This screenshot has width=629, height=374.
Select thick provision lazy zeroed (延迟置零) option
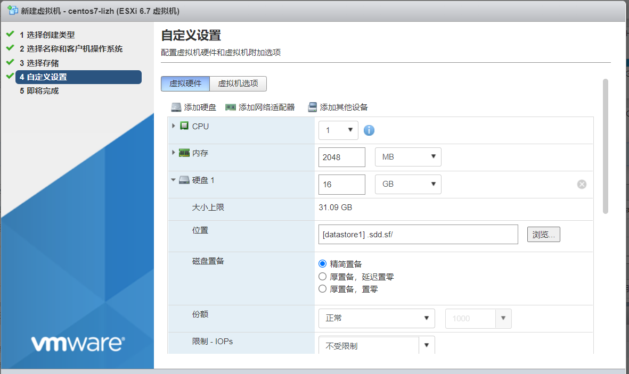322,277
